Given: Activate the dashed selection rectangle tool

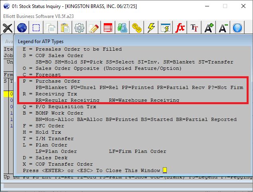Looking at the screenshot, I should click(x=36, y=28).
